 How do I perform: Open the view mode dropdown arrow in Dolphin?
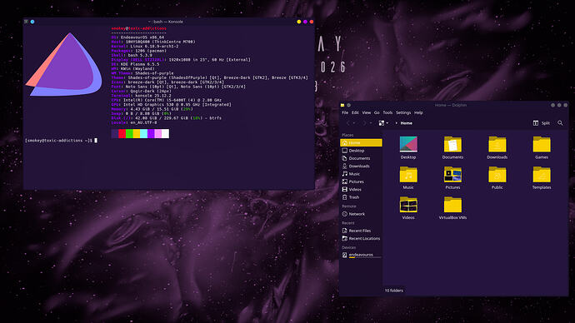[387, 123]
